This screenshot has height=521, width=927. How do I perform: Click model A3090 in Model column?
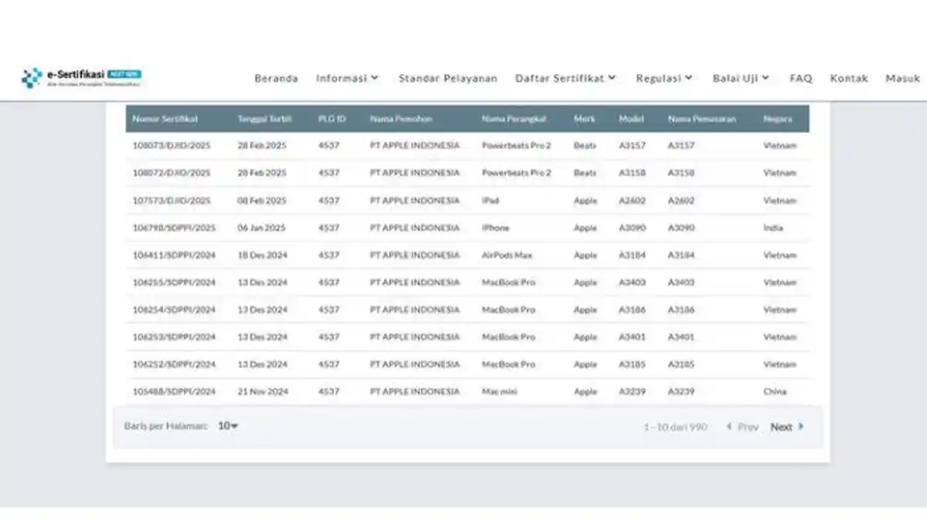[x=632, y=228]
